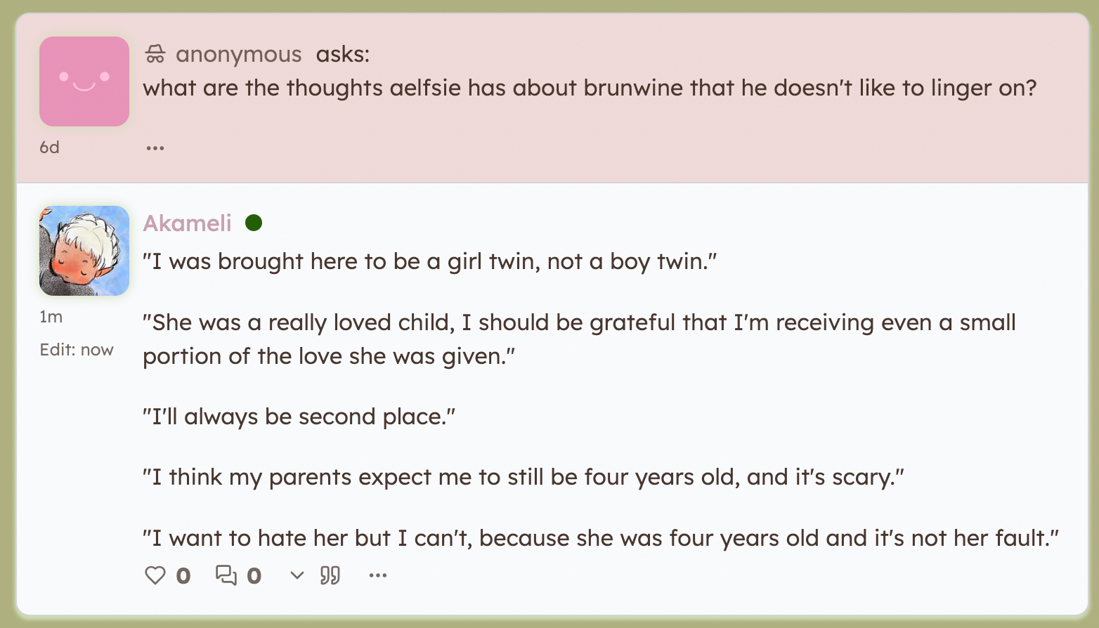Screen dimensions: 1099x628
Task: Open the three-dot menu under the question
Action: pyautogui.click(x=155, y=148)
